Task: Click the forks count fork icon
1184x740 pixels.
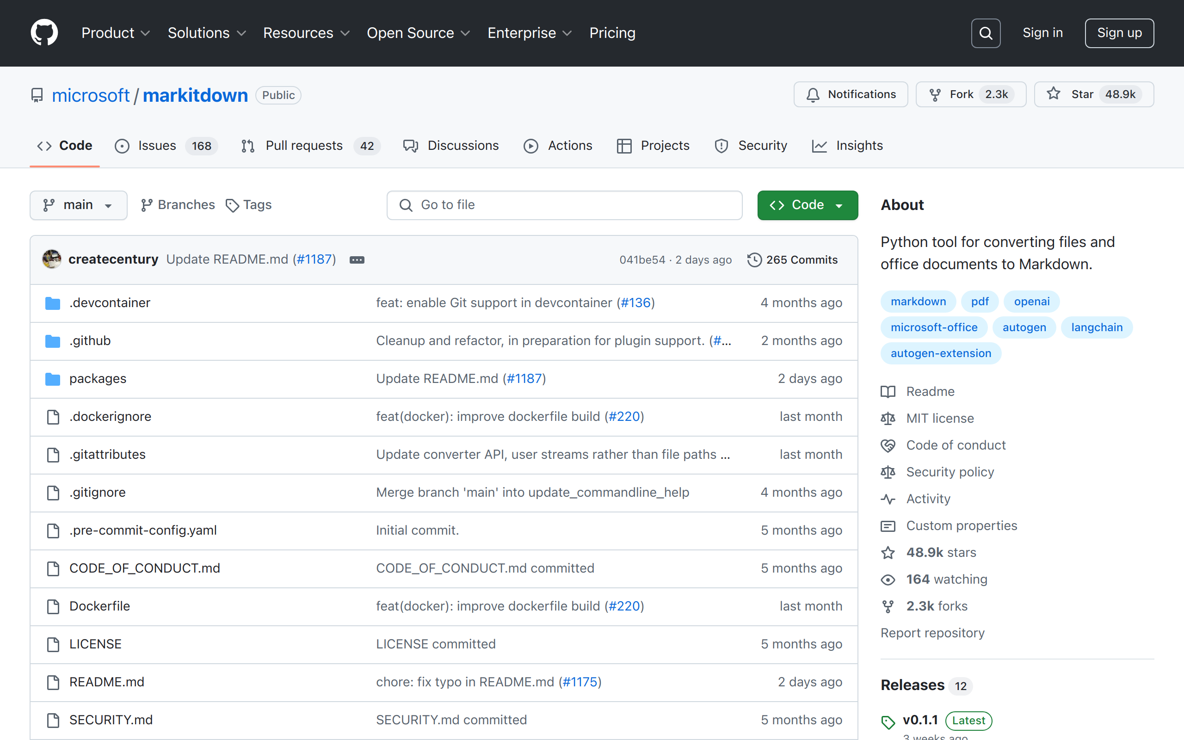Action: tap(888, 606)
